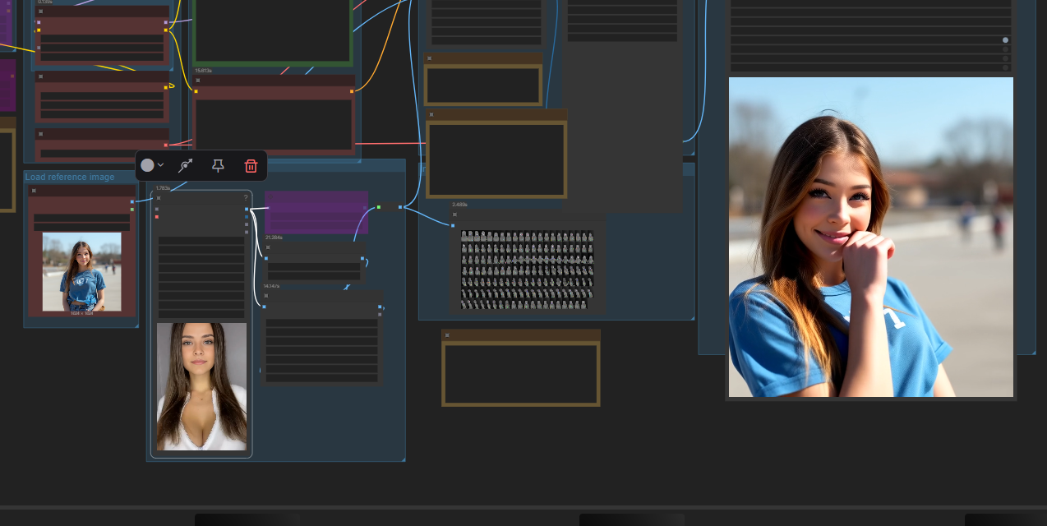1047x526 pixels.
Task: Collapse the node in Load reference image group
Action: [34, 190]
